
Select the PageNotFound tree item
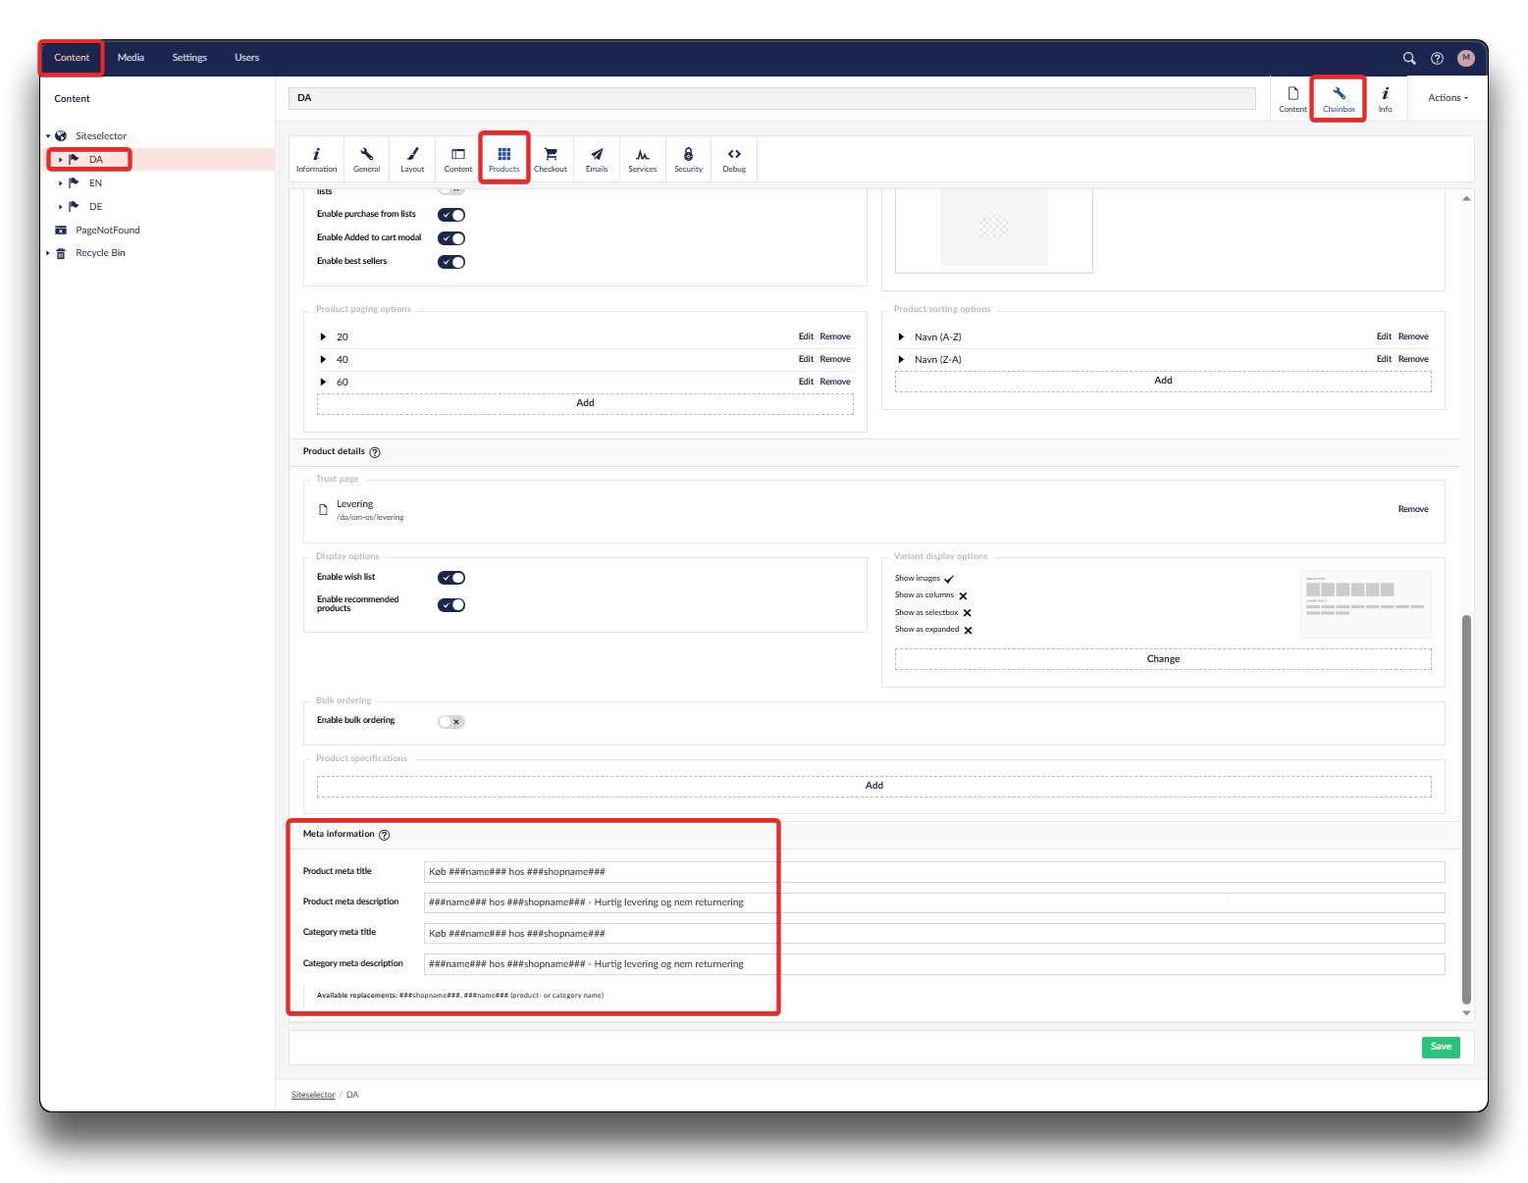(x=108, y=231)
